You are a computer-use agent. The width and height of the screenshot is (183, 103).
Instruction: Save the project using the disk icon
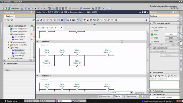(9, 9)
